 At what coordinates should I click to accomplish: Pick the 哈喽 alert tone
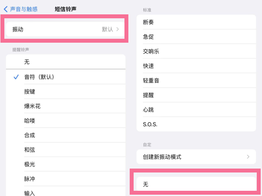coord(65,121)
